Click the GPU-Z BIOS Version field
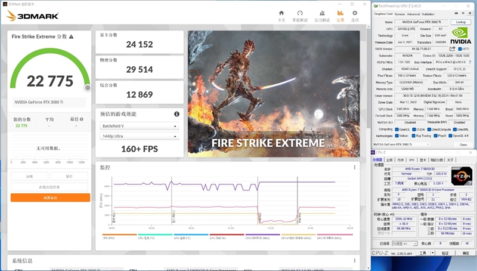Screen dimensions: 477x271 tap(422, 49)
